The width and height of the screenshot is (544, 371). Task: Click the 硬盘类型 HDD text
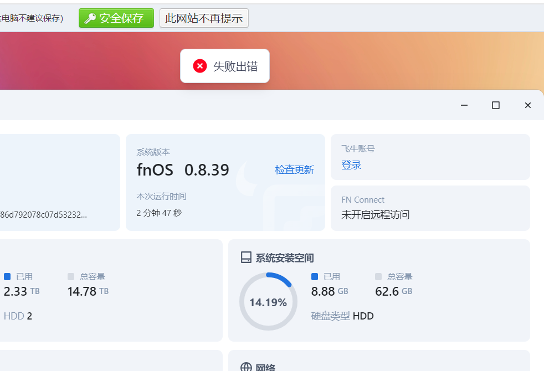(x=342, y=316)
